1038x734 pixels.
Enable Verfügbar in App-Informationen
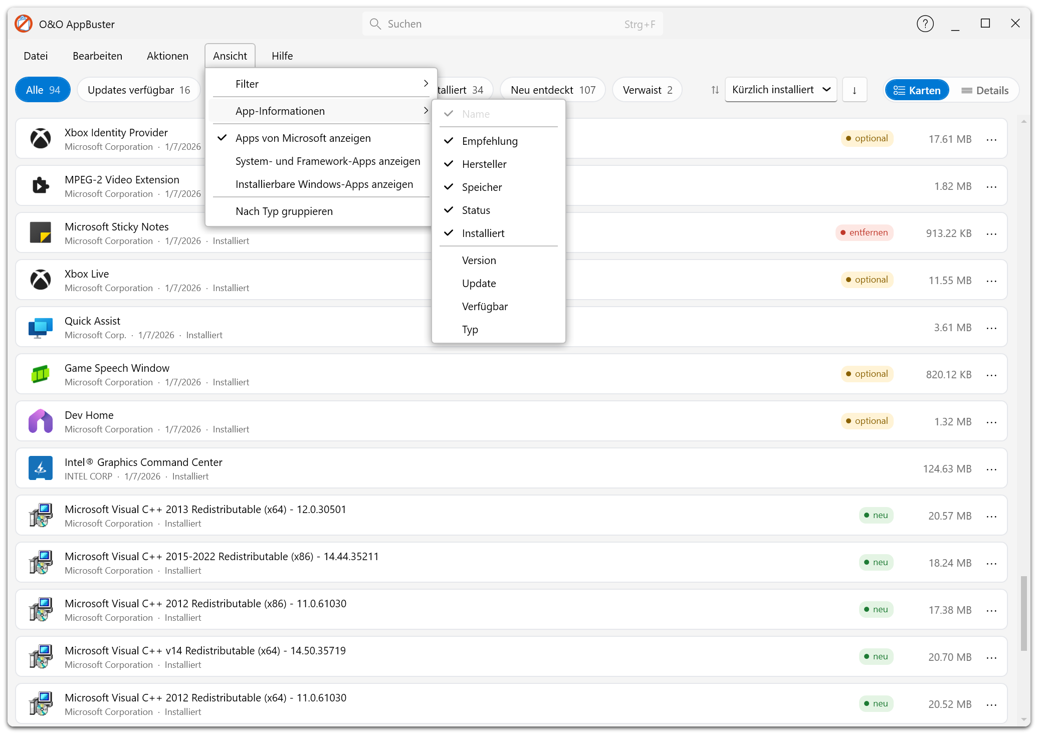tap(499, 307)
